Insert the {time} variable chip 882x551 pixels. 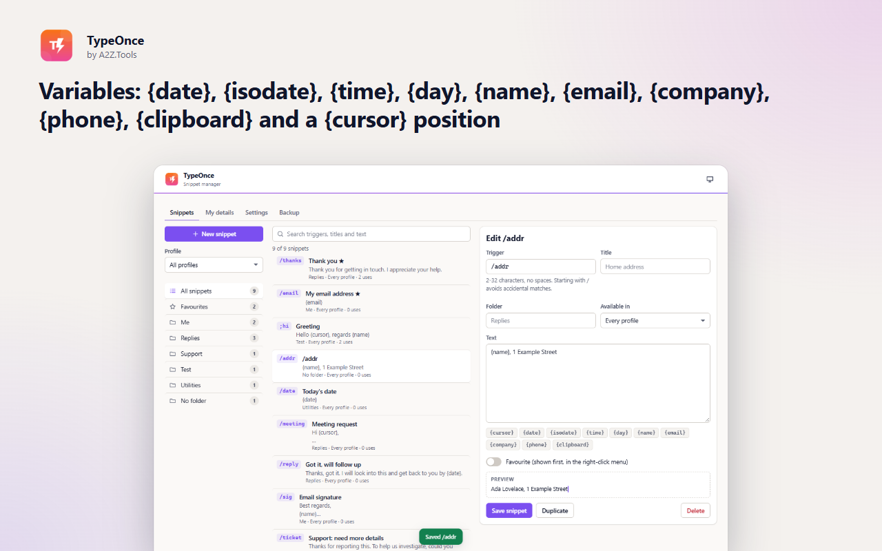tap(595, 433)
